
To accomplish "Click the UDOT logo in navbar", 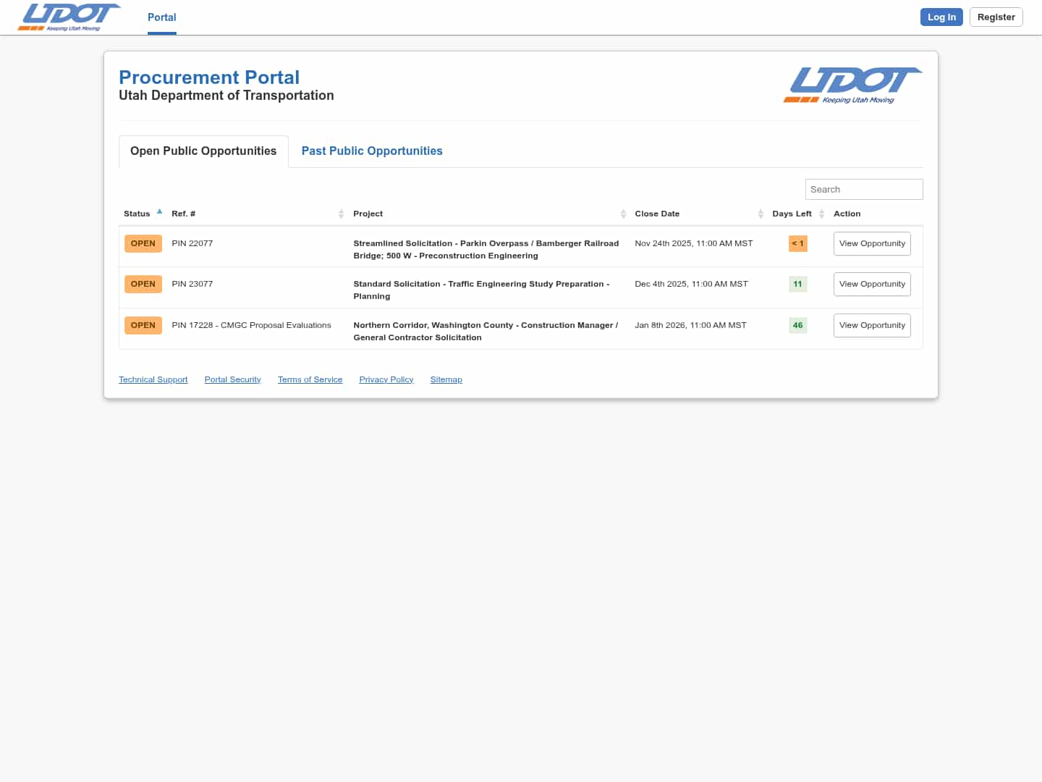I will (69, 17).
